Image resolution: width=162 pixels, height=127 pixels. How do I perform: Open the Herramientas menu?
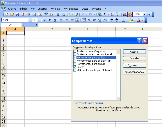tap(71, 9)
